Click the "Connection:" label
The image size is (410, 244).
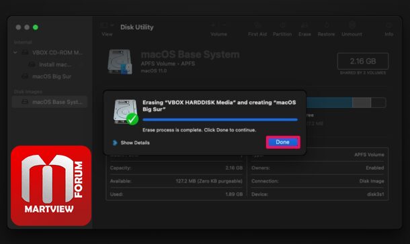click(x=265, y=181)
